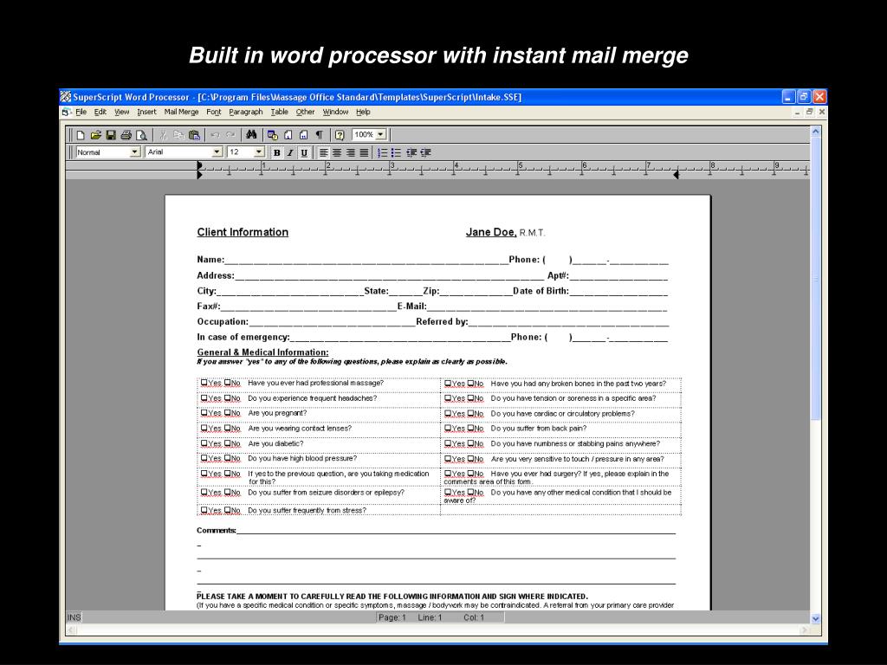Image resolution: width=887 pixels, height=665 pixels.
Task: Check No for 'Are you wearing contact lenses?'
Action: [x=228, y=428]
